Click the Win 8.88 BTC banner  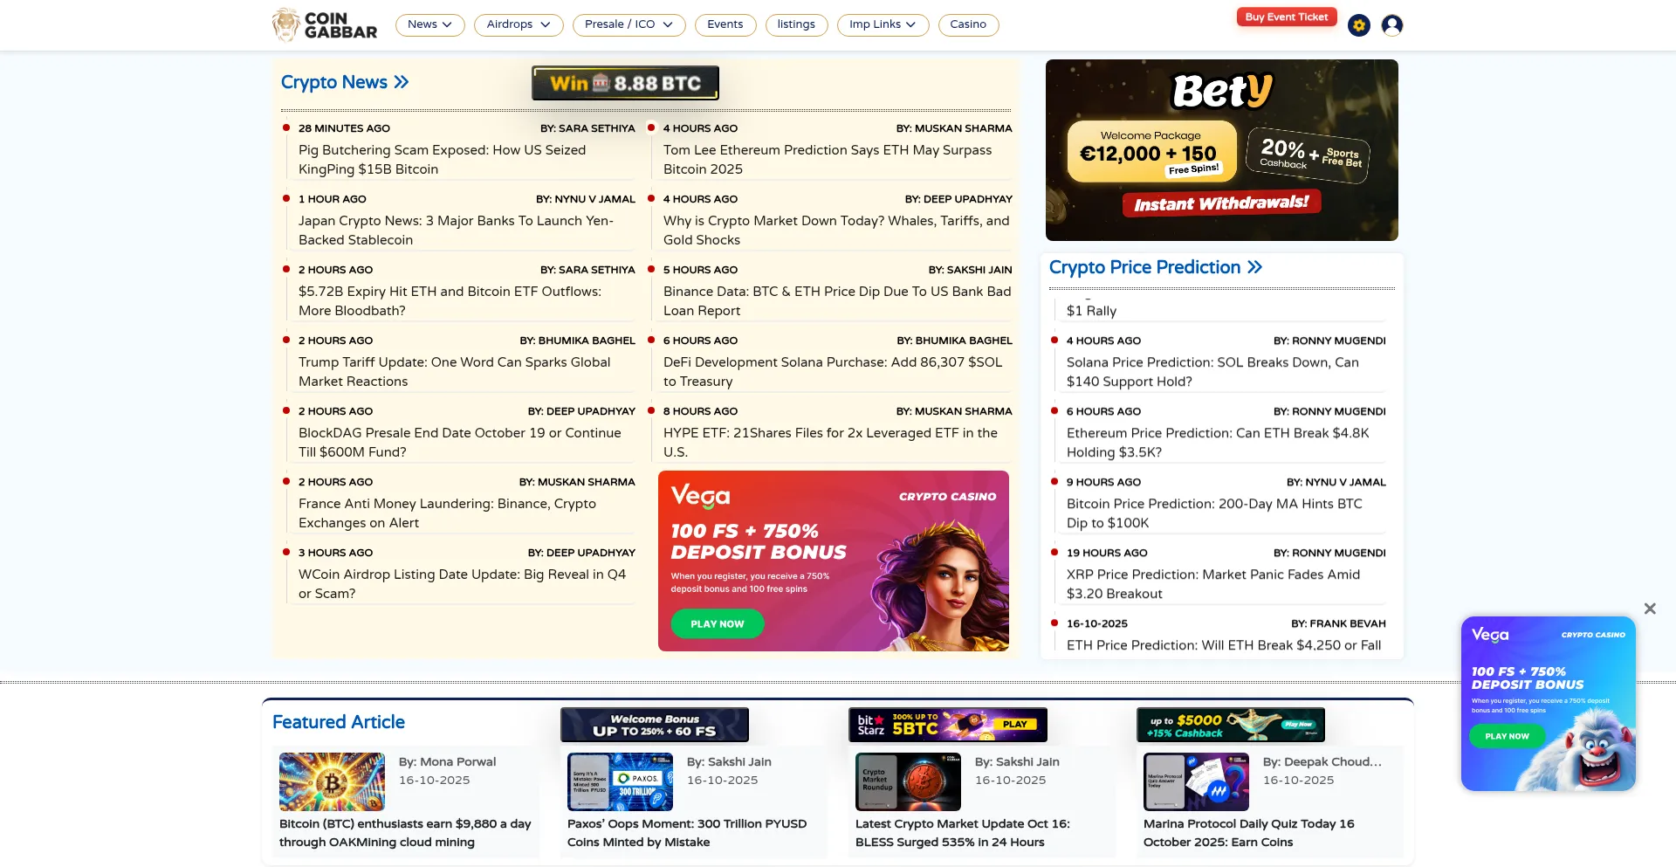[625, 83]
